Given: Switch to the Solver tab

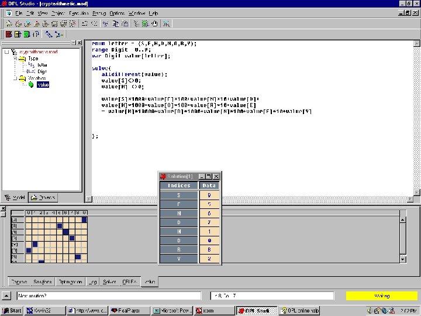Looking at the screenshot, I should pyautogui.click(x=109, y=281).
